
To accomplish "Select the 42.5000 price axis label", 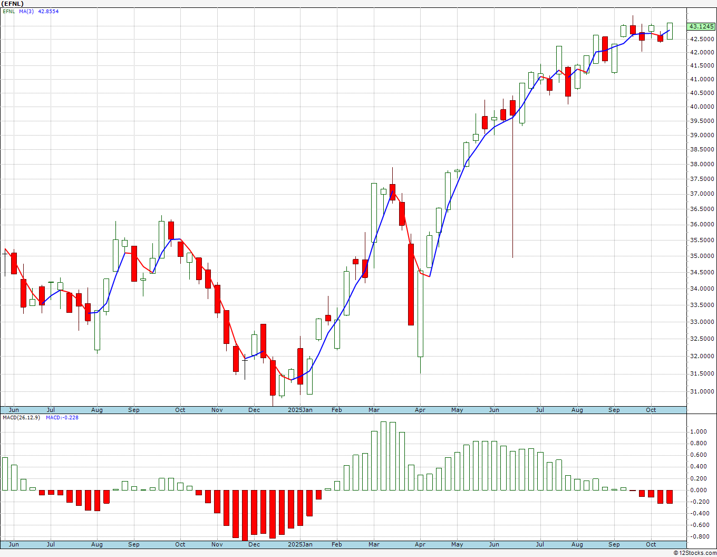I will pos(703,39).
